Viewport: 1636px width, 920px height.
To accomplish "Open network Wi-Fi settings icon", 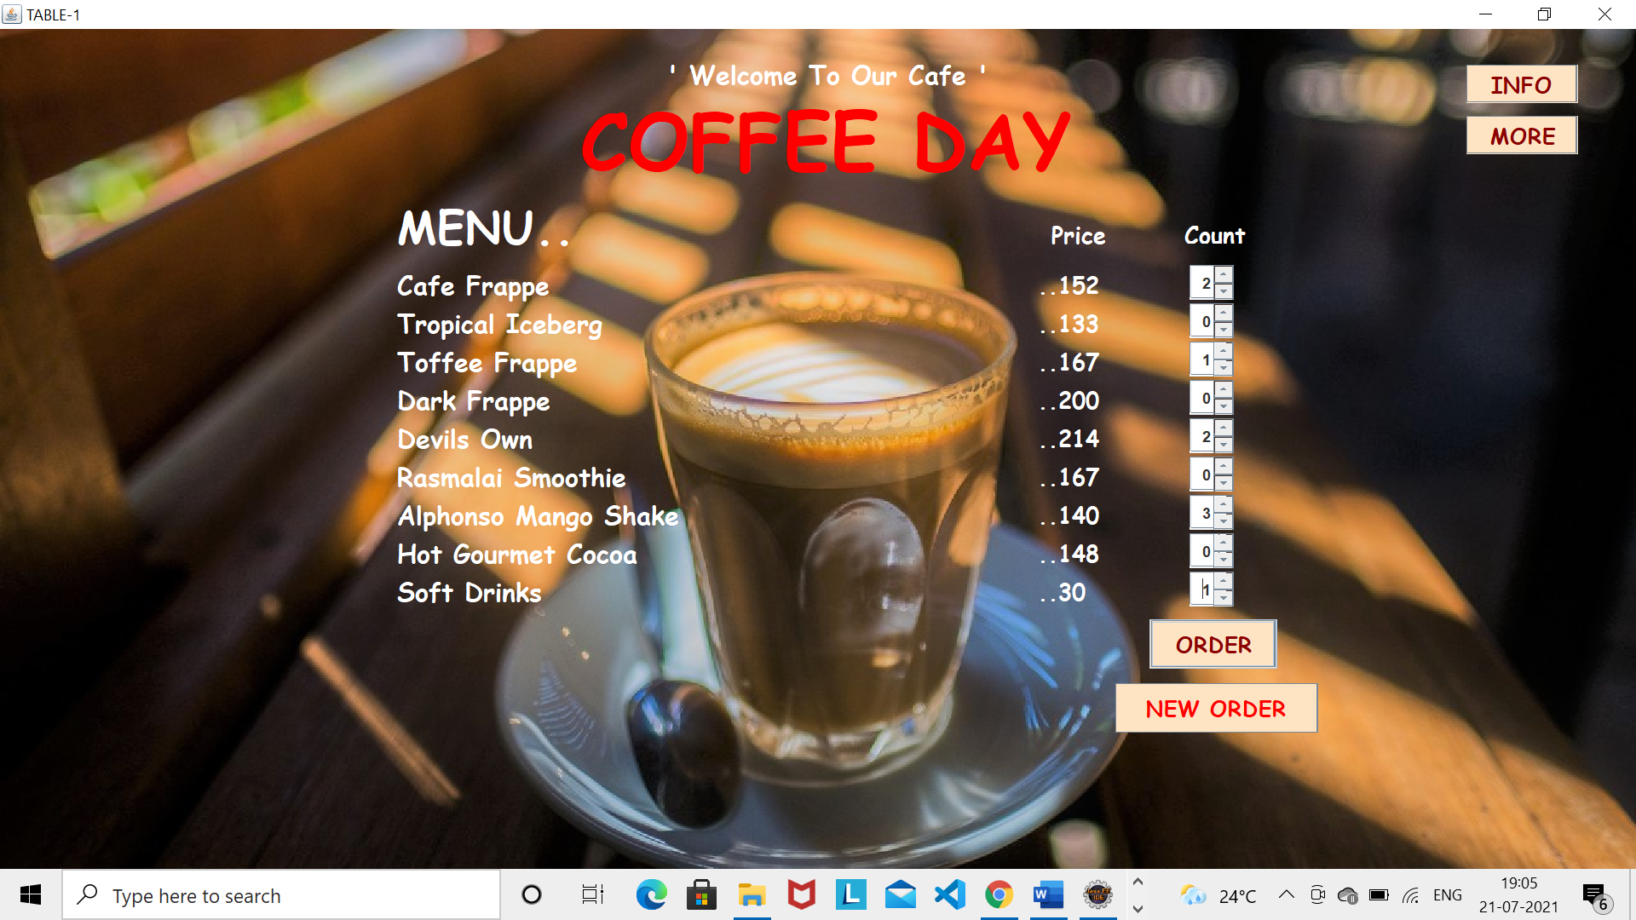I will pyautogui.click(x=1411, y=895).
